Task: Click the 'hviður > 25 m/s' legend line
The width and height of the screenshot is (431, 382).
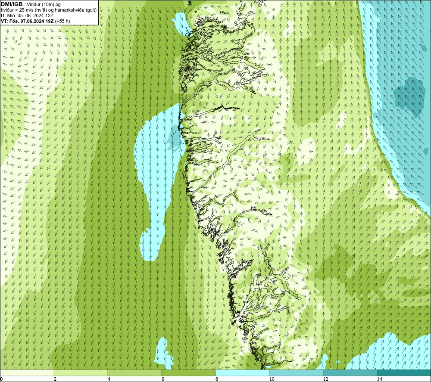Action: 49,10
